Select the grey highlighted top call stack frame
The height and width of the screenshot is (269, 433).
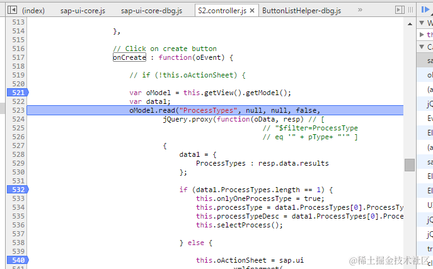[425, 60]
